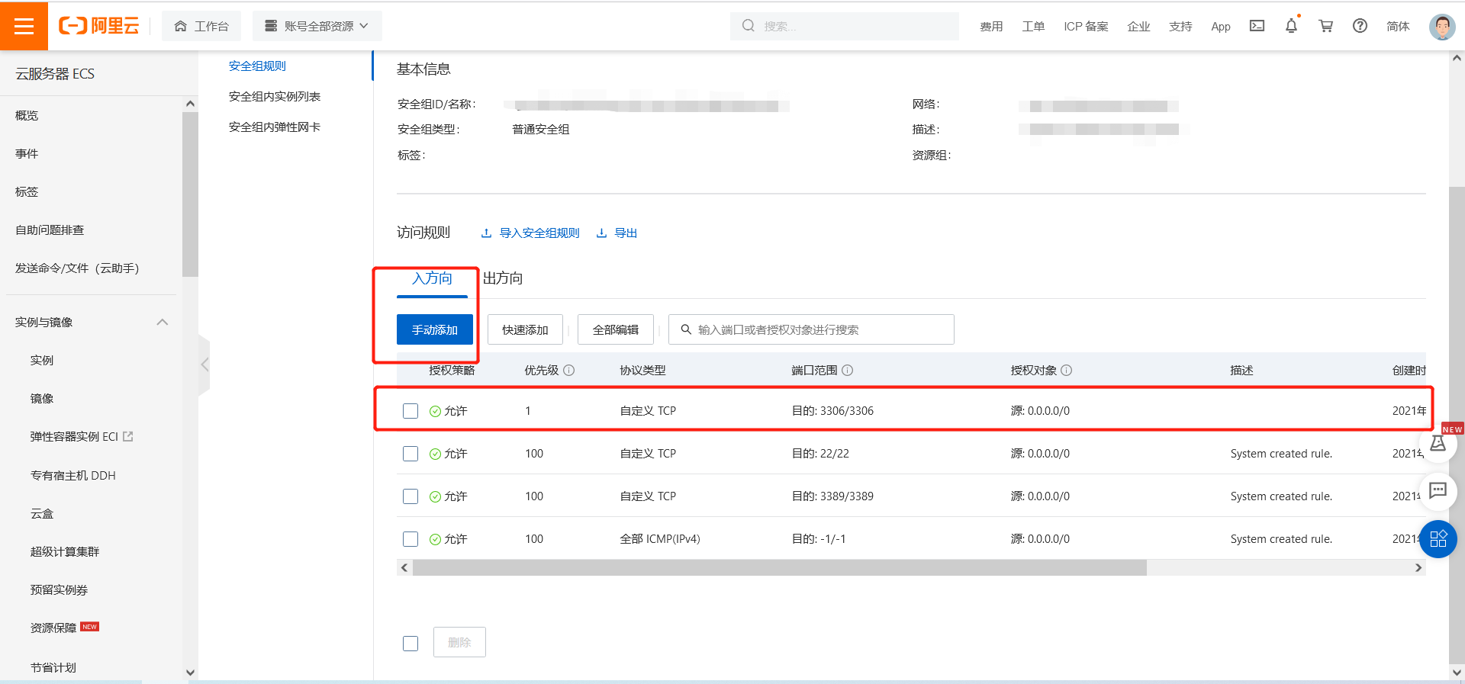Select the checkbox for port 3389 rule
Image resolution: width=1465 pixels, height=684 pixels.
coord(411,496)
